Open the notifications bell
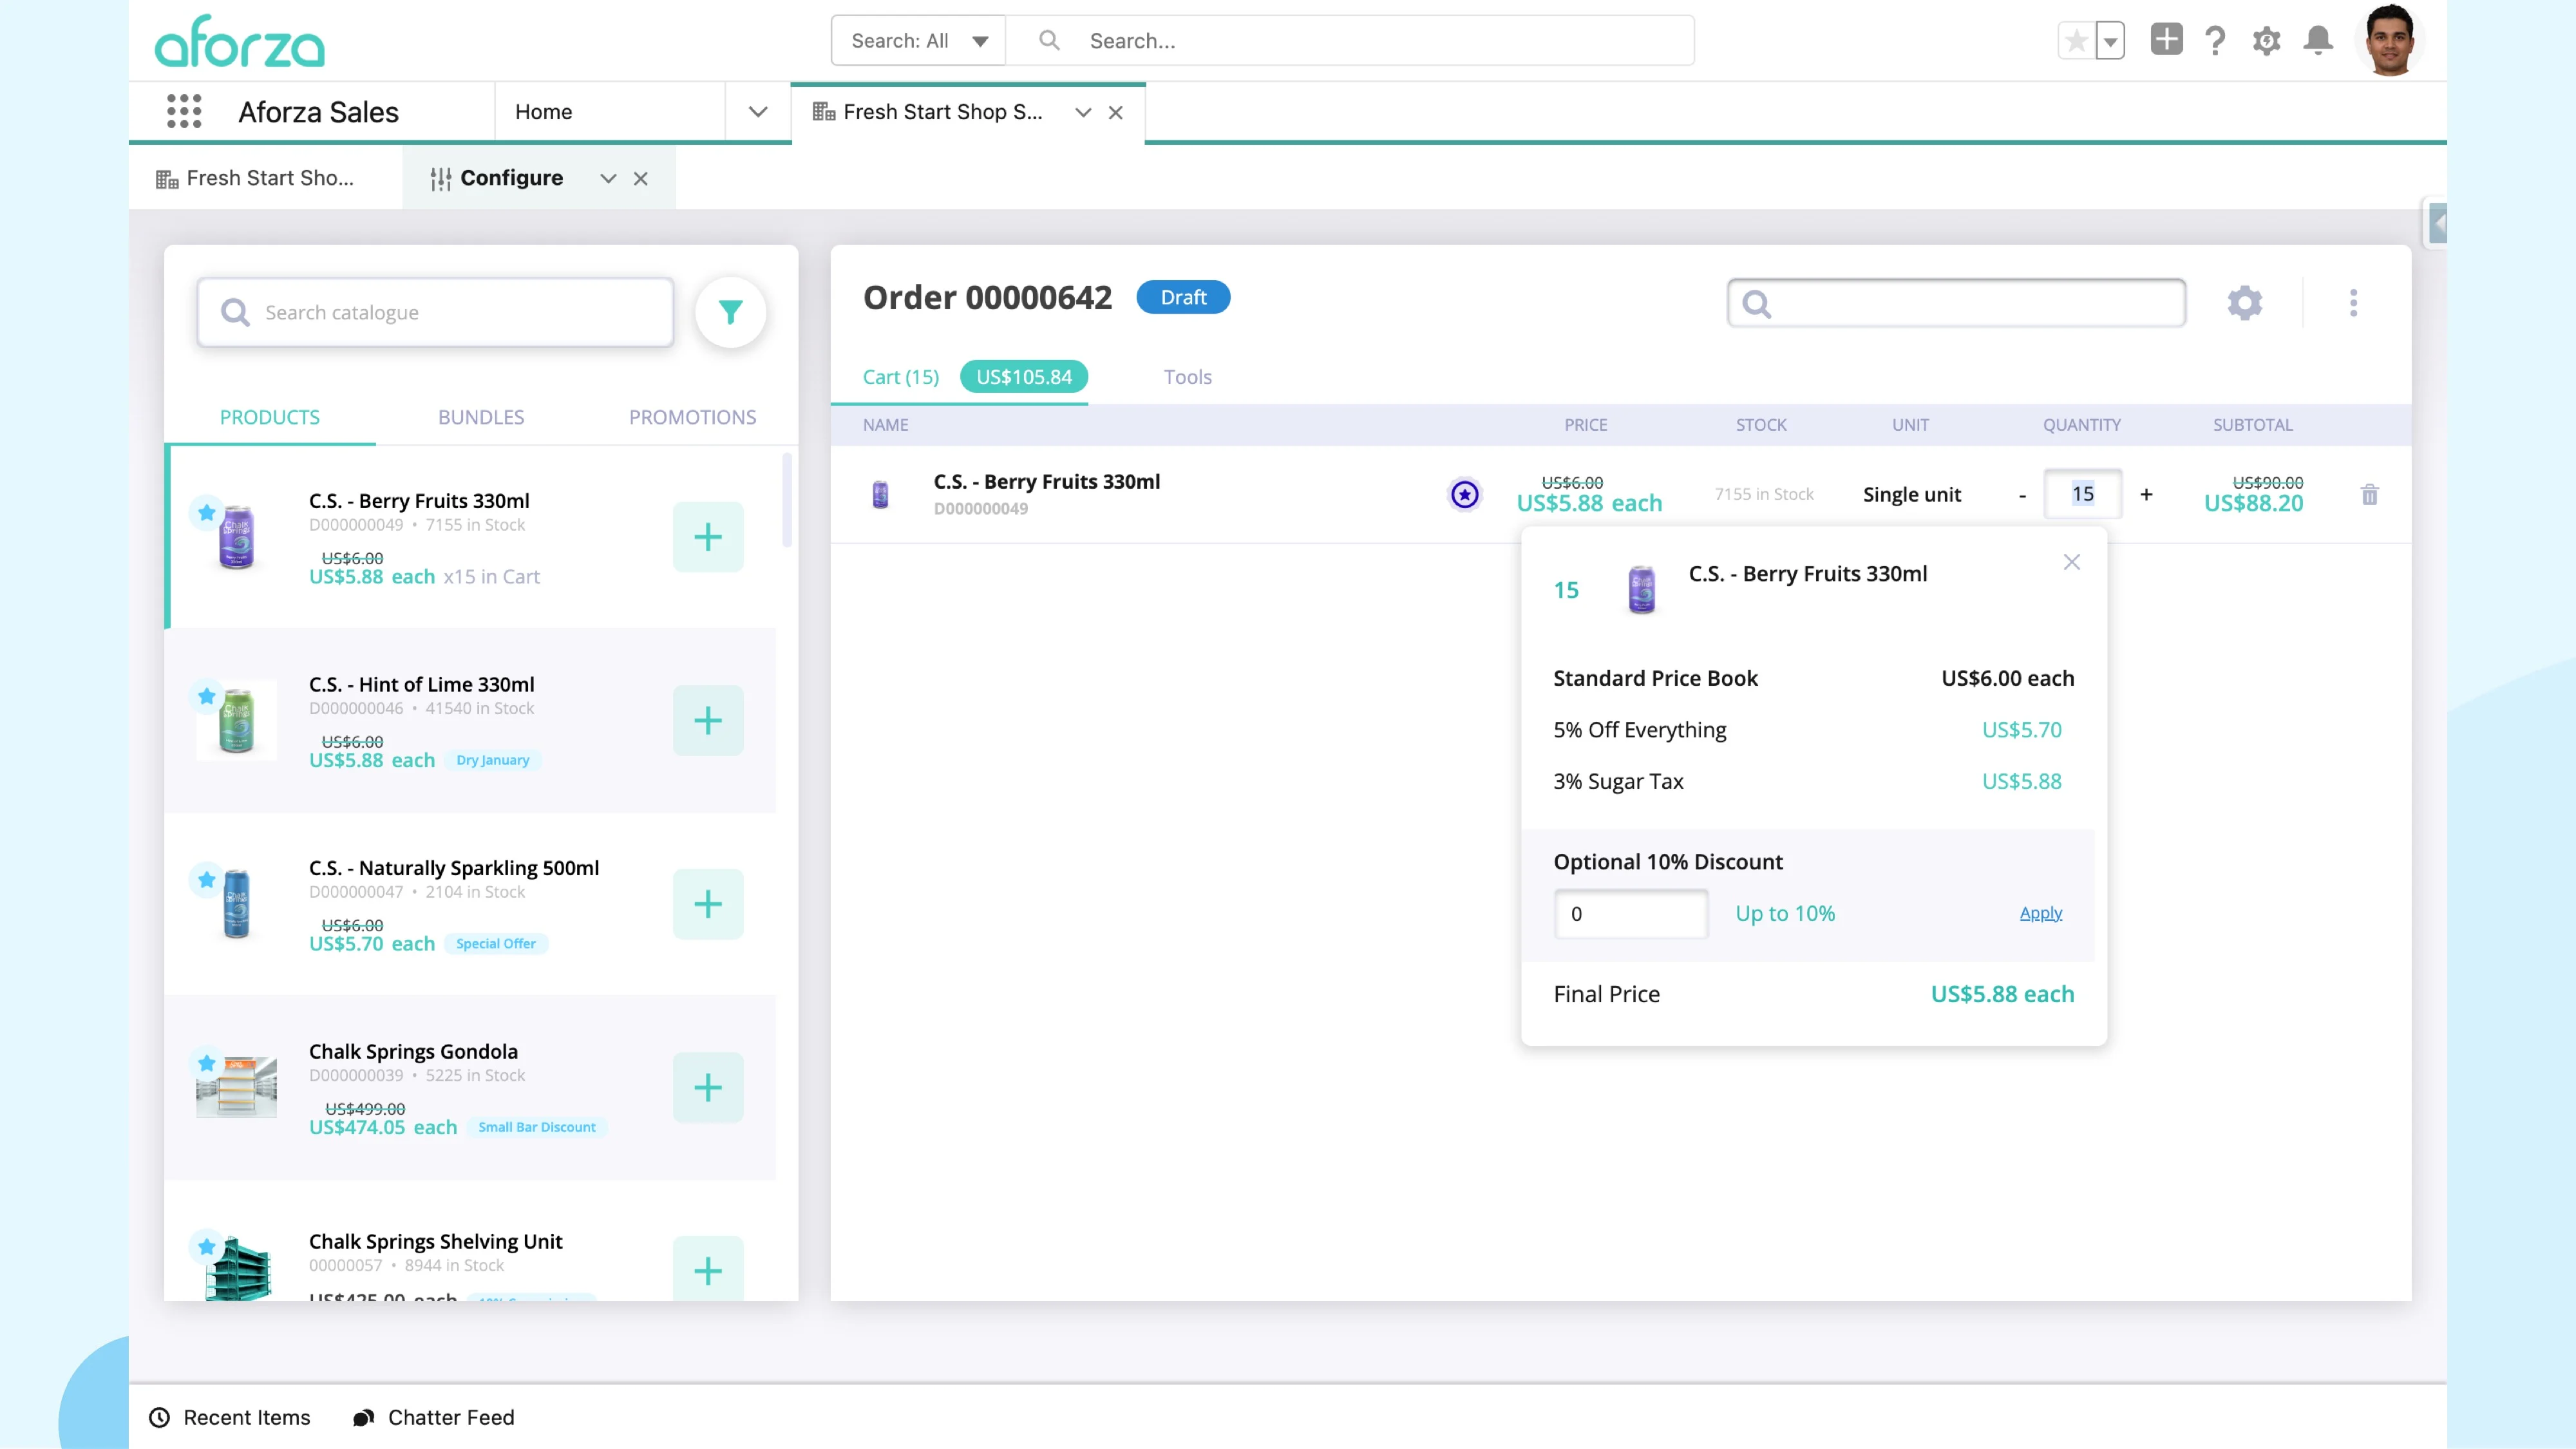The width and height of the screenshot is (2576, 1449). pyautogui.click(x=2318, y=41)
